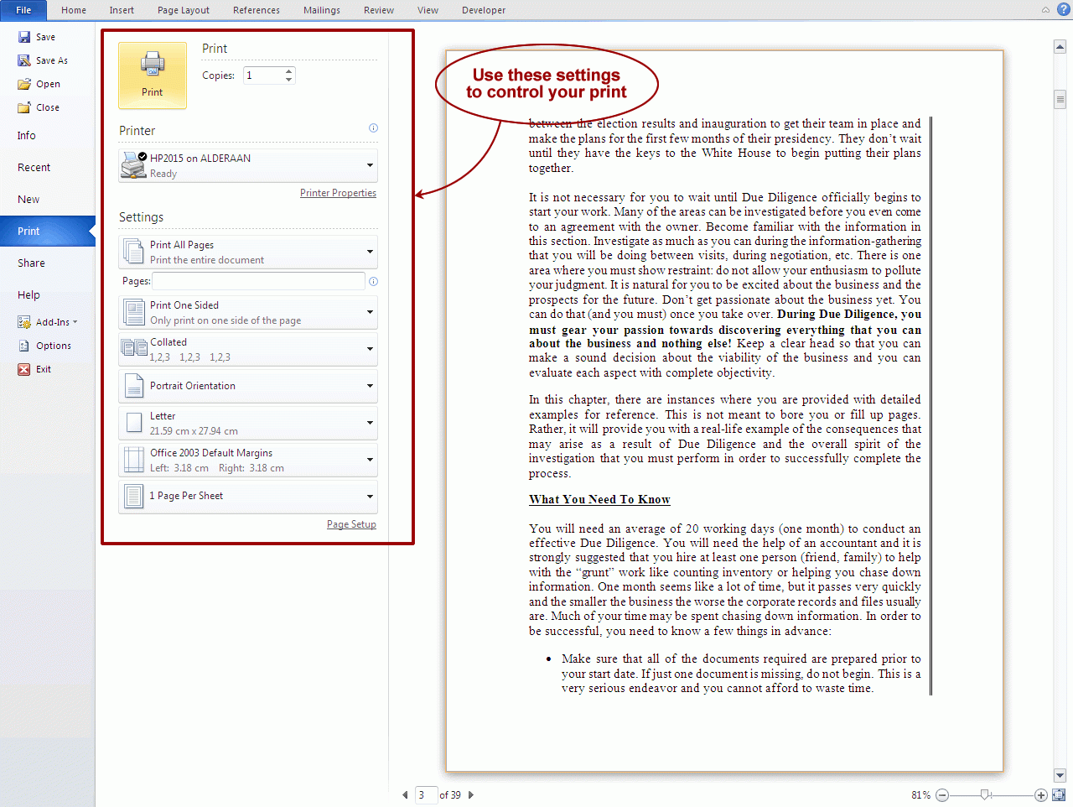
Task: Click the Pages range input field
Action: 257,281
